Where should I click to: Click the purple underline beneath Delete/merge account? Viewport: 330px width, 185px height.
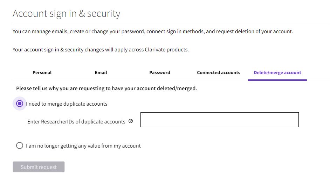(277, 80)
